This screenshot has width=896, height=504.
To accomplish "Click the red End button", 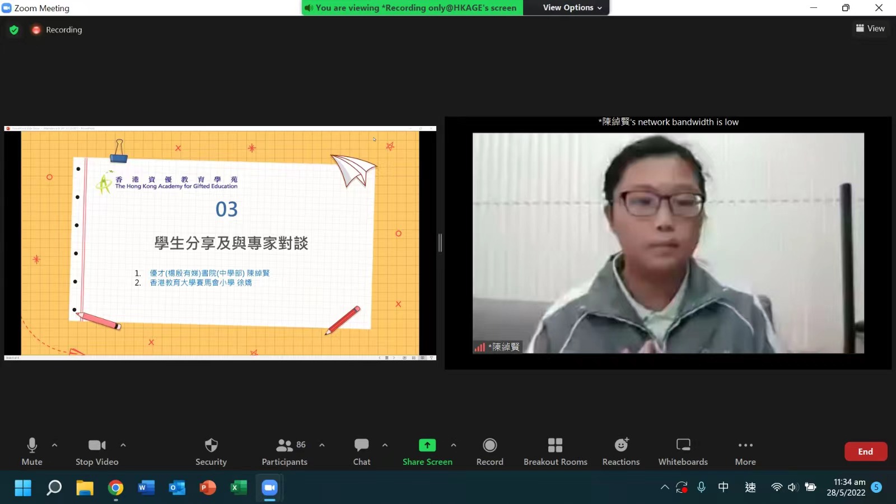I will [865, 451].
